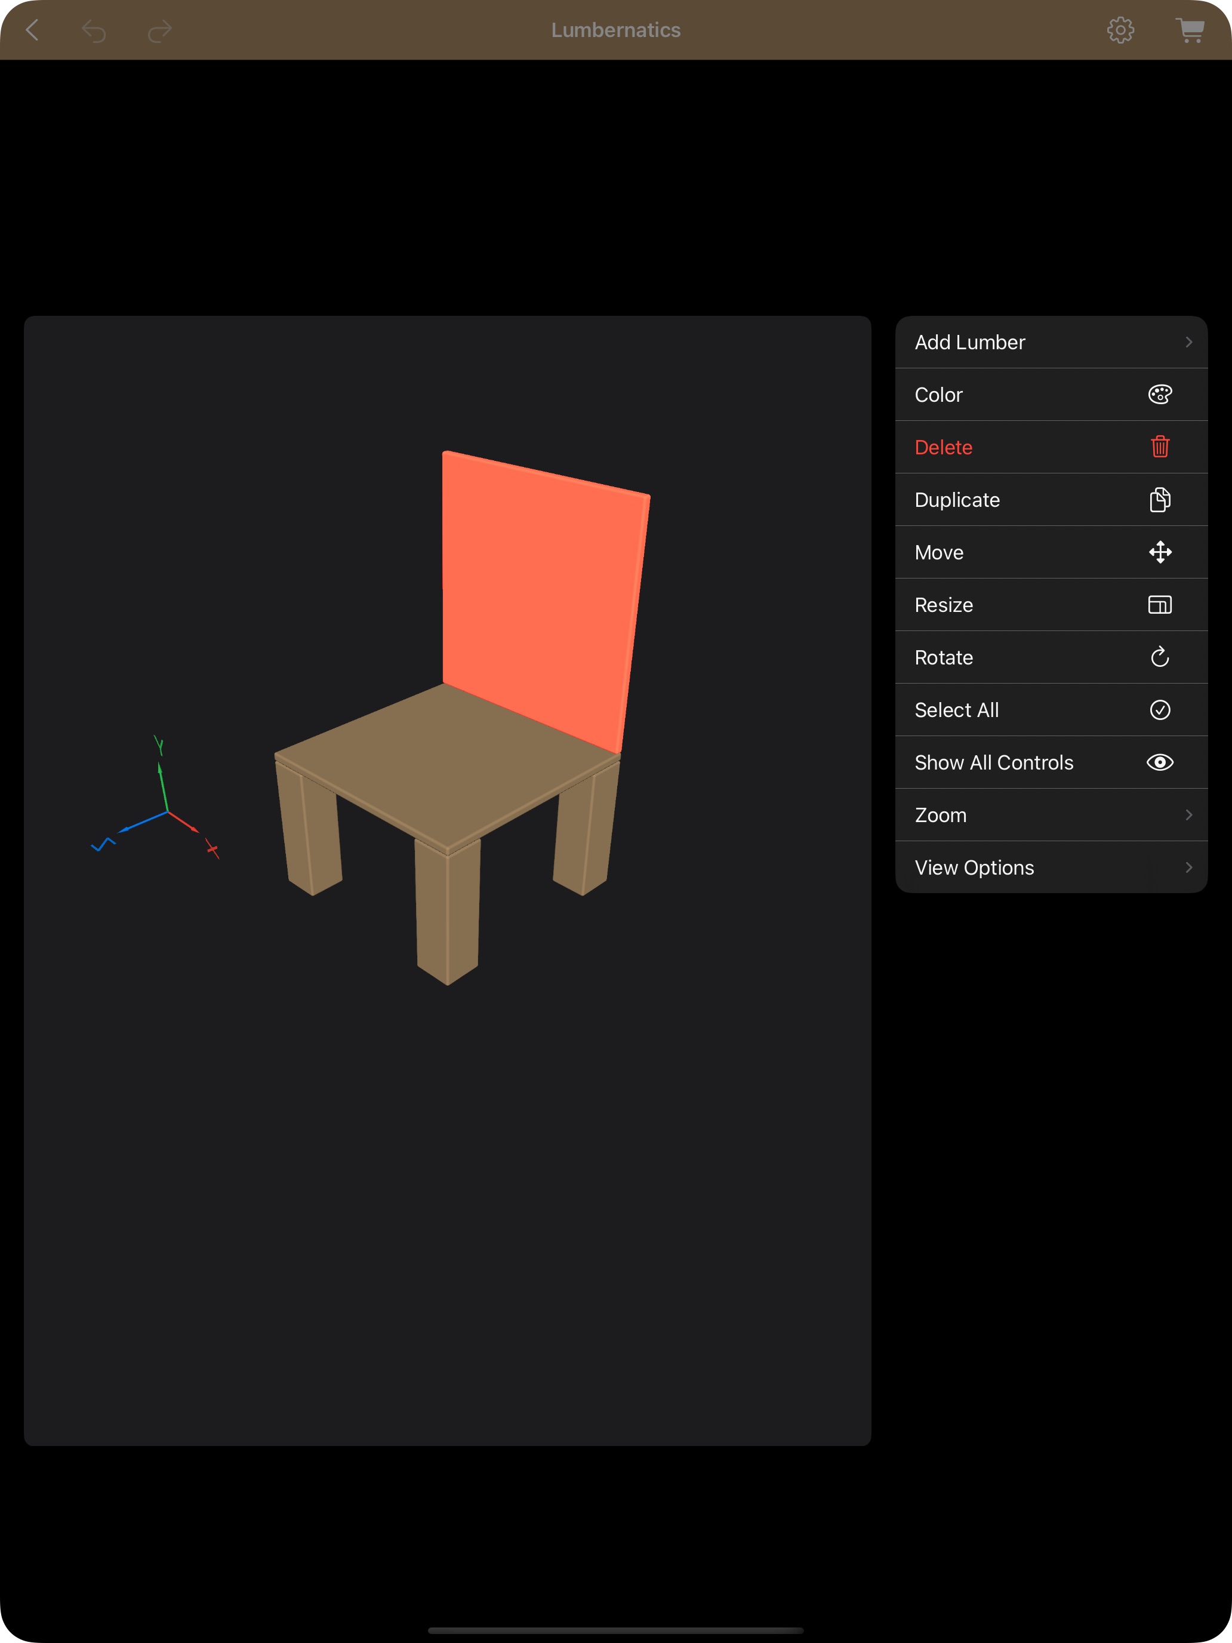Image resolution: width=1232 pixels, height=1643 pixels.
Task: Toggle Show All Controls with the eye icon
Action: click(1160, 762)
